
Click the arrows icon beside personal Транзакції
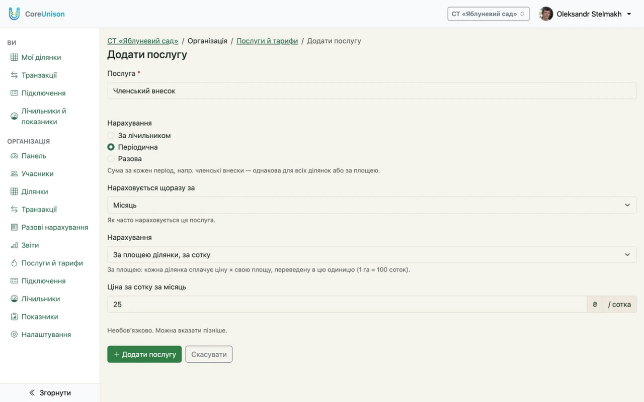coord(14,75)
